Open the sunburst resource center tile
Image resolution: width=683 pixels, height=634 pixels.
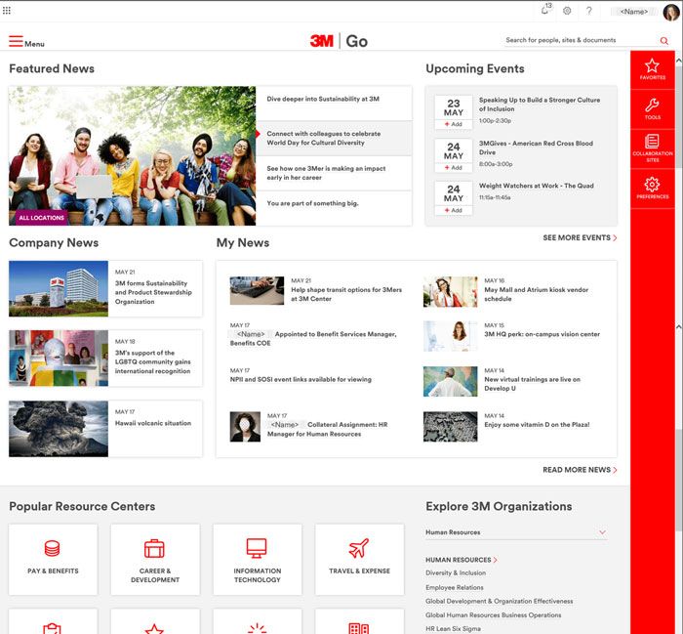click(257, 622)
